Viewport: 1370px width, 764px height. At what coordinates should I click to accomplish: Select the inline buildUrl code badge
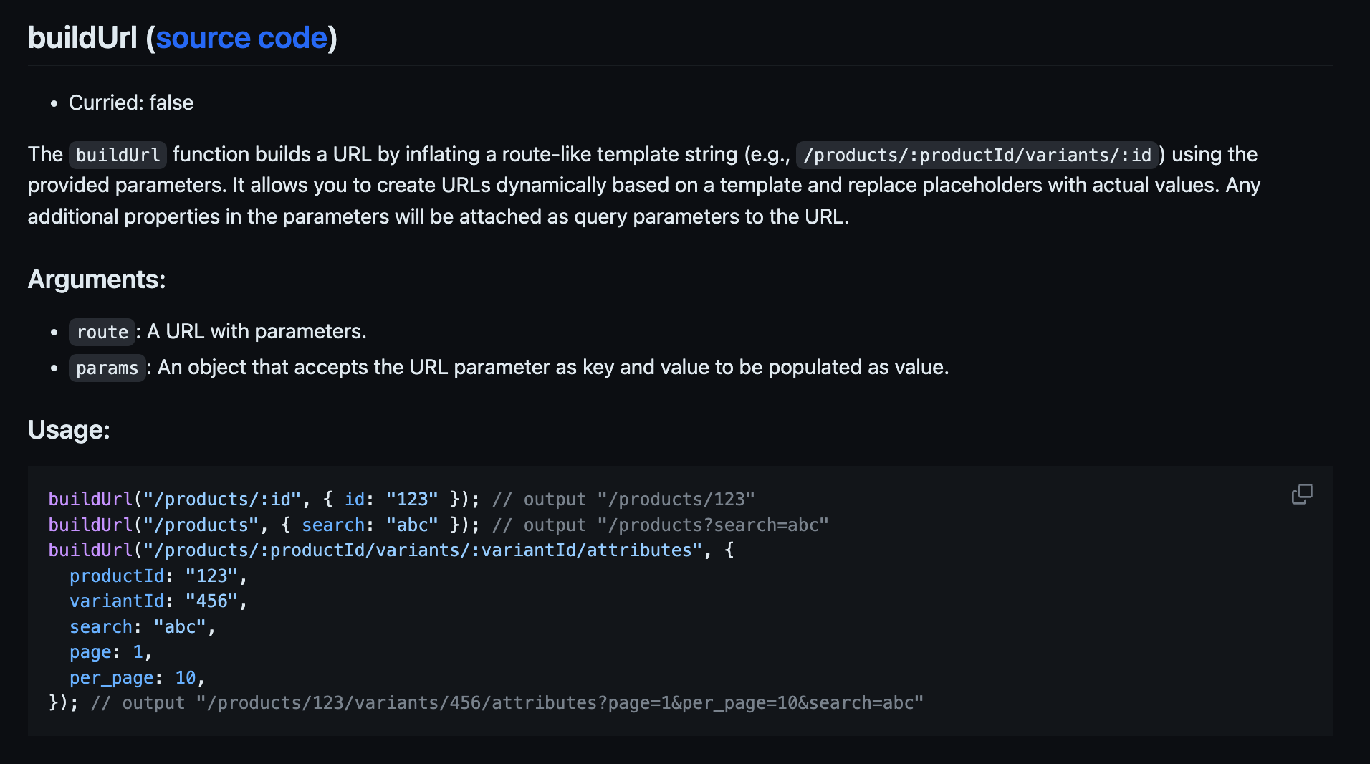[x=117, y=154]
